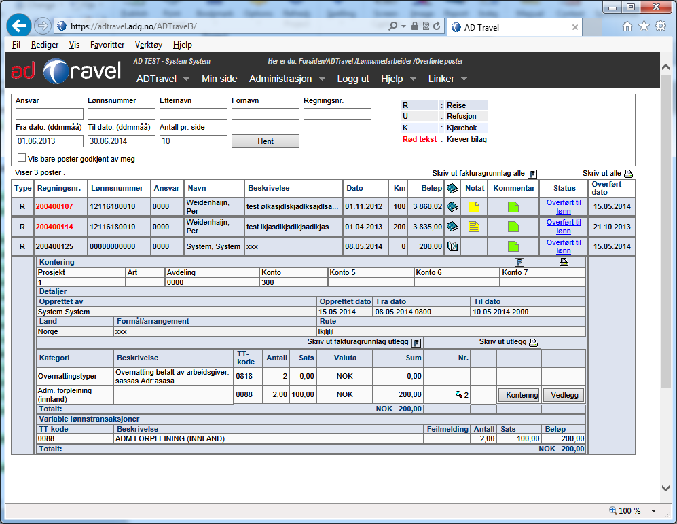Open the yellow note for Regningsnr 200400107
The image size is (677, 524).
tap(474, 207)
